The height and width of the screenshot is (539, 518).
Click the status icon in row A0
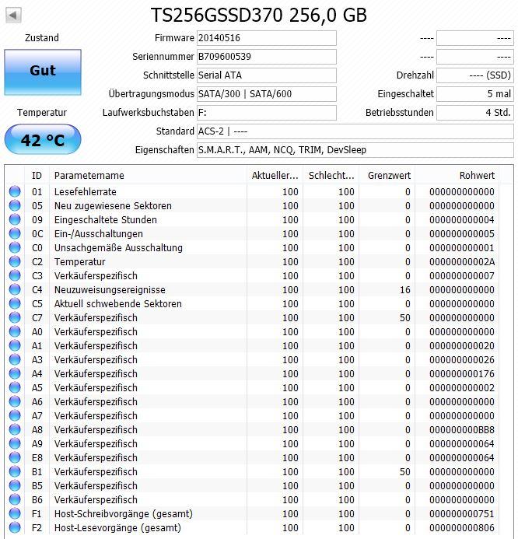(15, 331)
